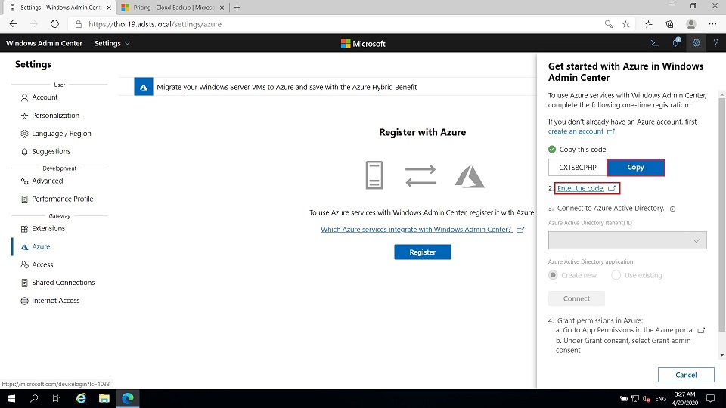
Task: Select Use existing radio option
Action: point(616,275)
